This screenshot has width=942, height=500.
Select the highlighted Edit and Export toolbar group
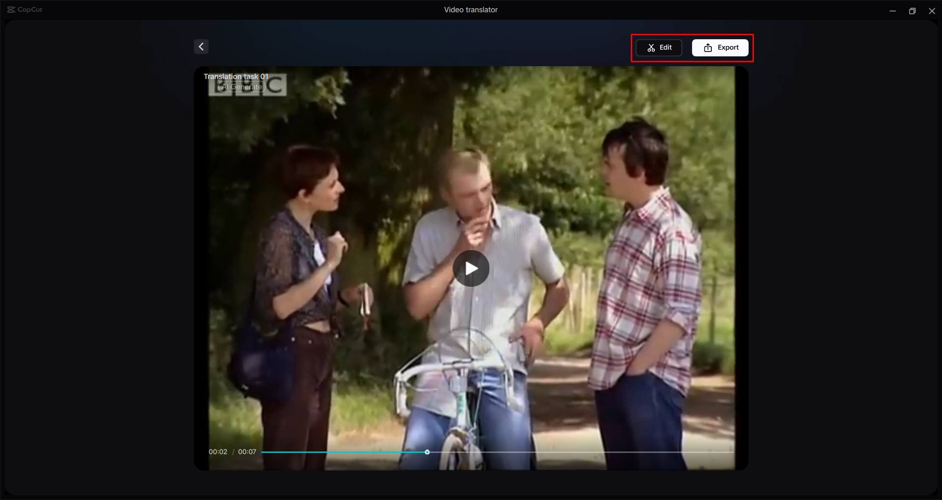click(x=692, y=48)
